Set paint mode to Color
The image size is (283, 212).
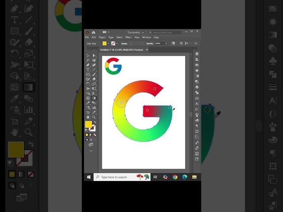[x=87, y=135]
